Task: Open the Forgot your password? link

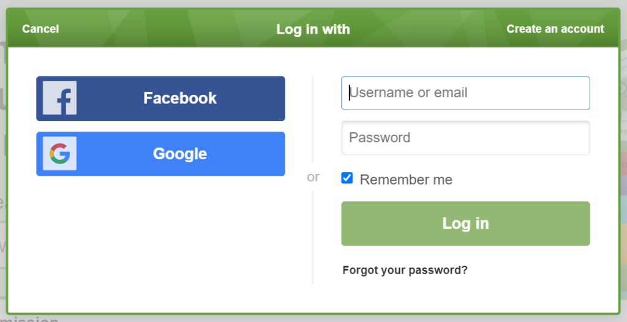Action: pos(405,270)
